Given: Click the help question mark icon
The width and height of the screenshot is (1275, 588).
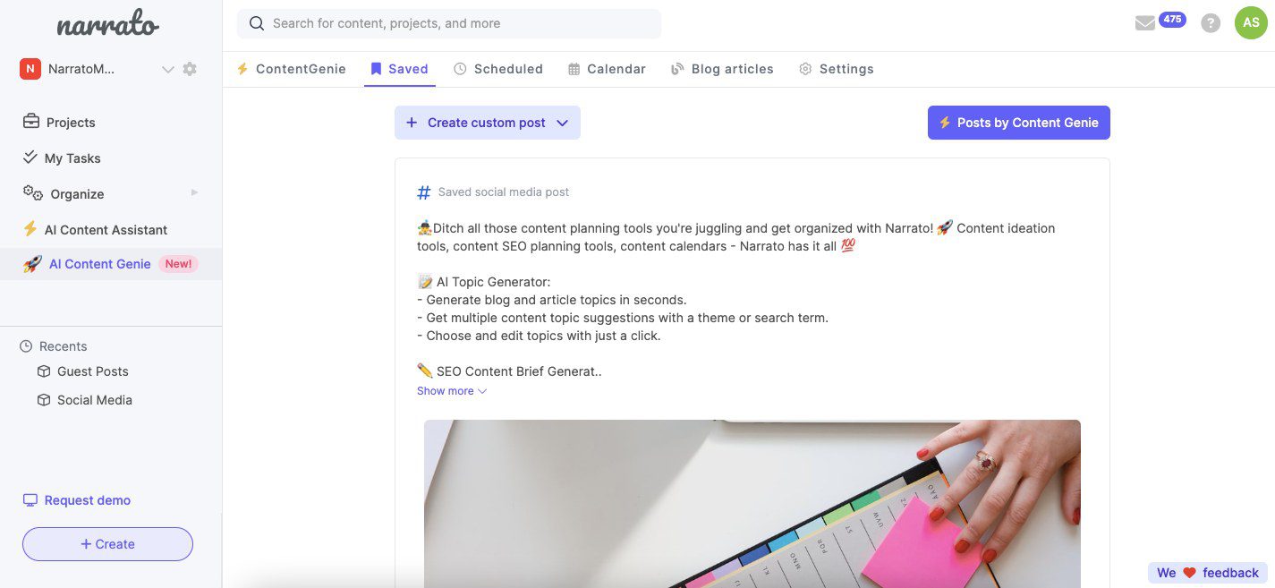Looking at the screenshot, I should pos(1211,23).
